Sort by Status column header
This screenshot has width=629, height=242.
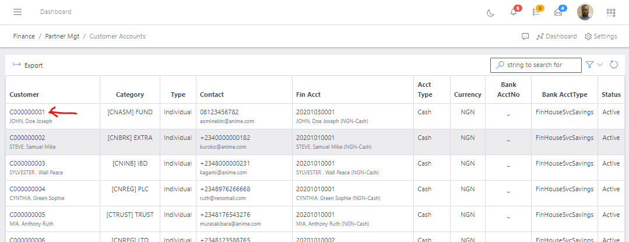coord(611,94)
